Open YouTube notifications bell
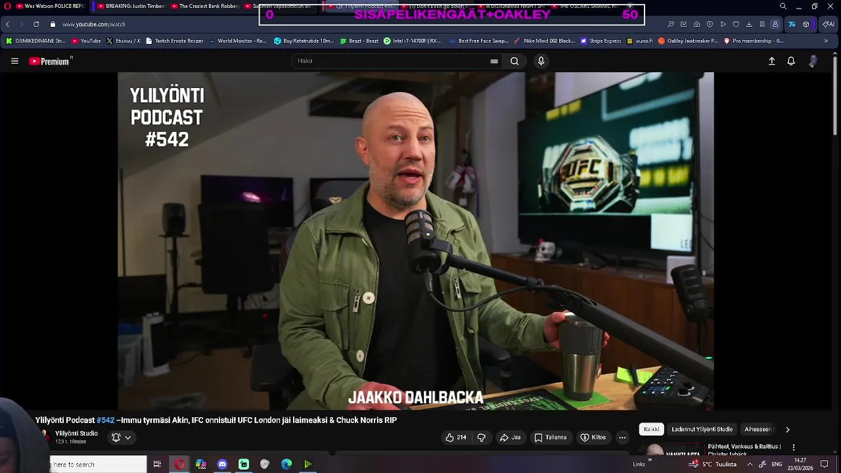Screen dimensions: 841x473 click(x=791, y=61)
